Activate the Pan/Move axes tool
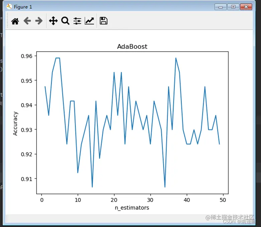The width and height of the screenshot is (261, 227). (53, 21)
